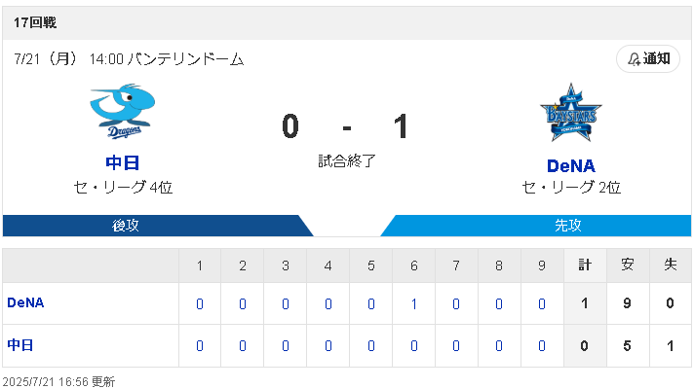View DeNA's 6th inning run score

point(414,303)
